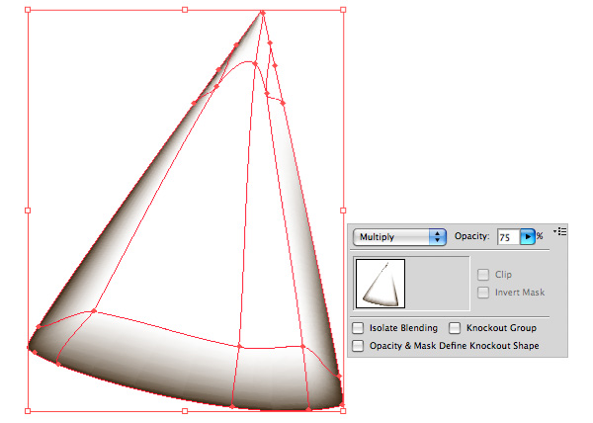Toggle the Isolate Blending checkbox
Viewport: 593px width, 423px height.
point(358,328)
